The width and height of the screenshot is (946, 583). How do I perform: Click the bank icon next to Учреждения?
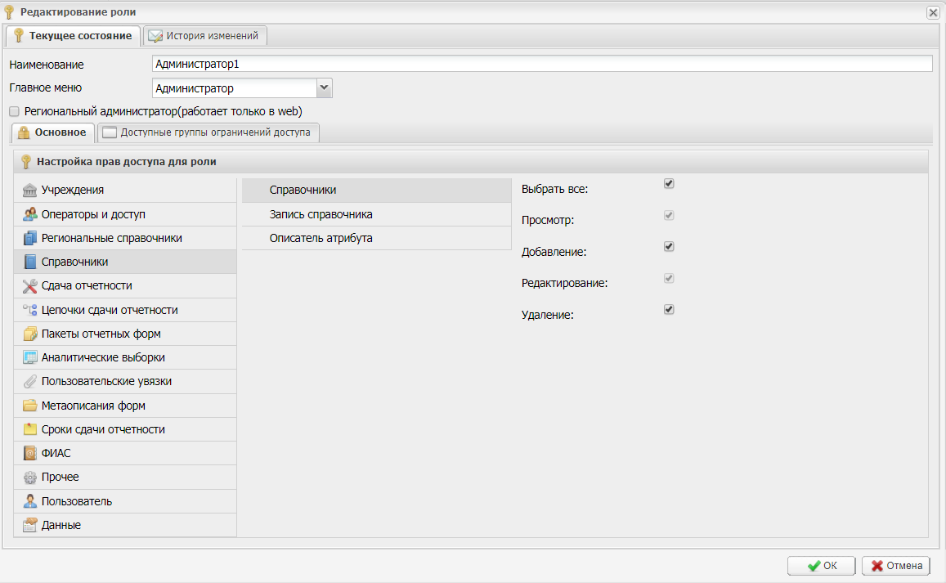(30, 191)
